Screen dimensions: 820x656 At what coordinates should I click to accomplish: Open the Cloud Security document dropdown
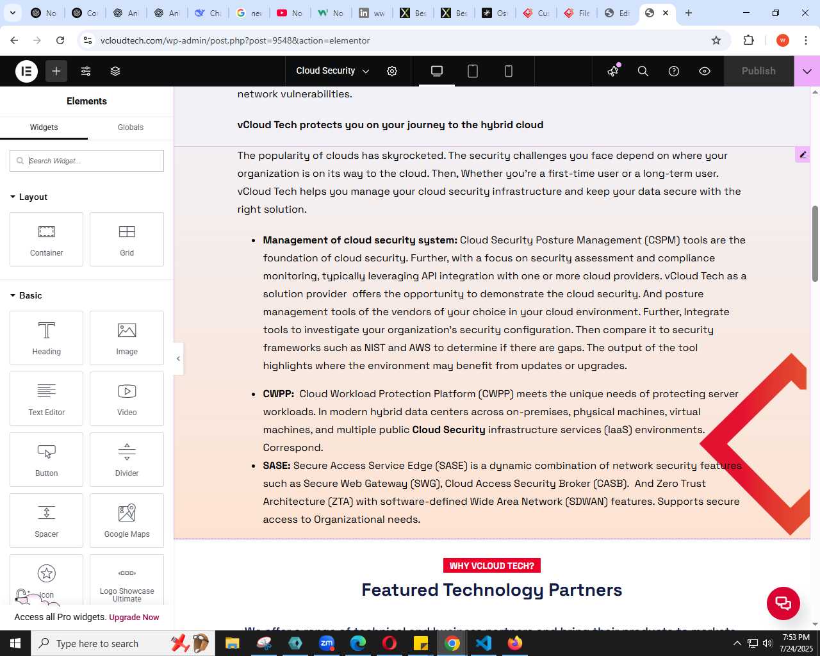pos(332,71)
